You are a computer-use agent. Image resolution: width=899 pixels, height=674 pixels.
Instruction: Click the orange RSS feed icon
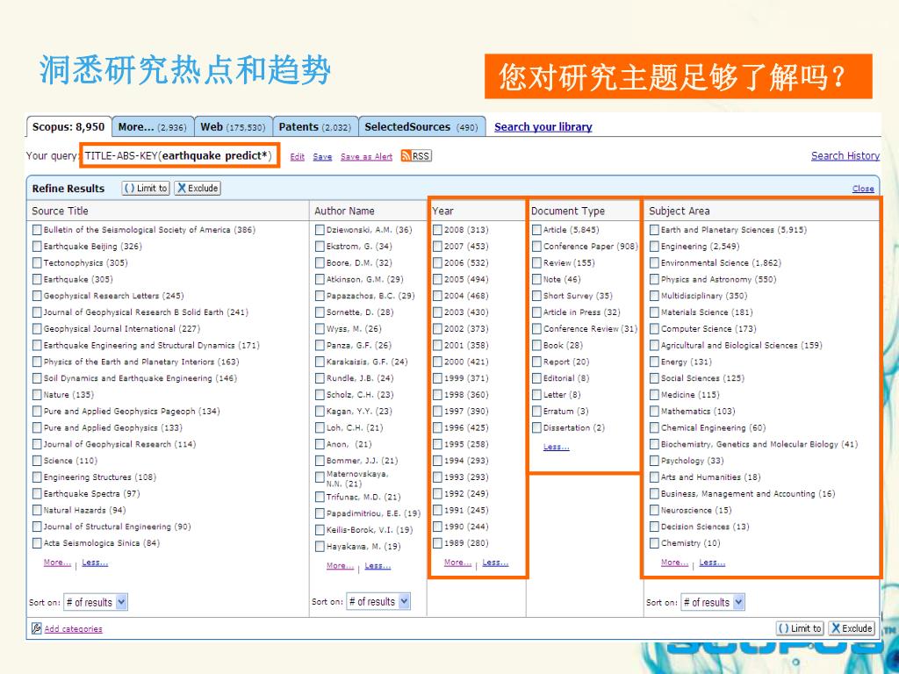coord(406,156)
